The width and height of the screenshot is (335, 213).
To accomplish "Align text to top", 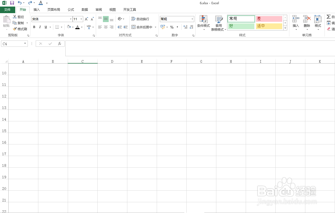I will [x=100, y=19].
